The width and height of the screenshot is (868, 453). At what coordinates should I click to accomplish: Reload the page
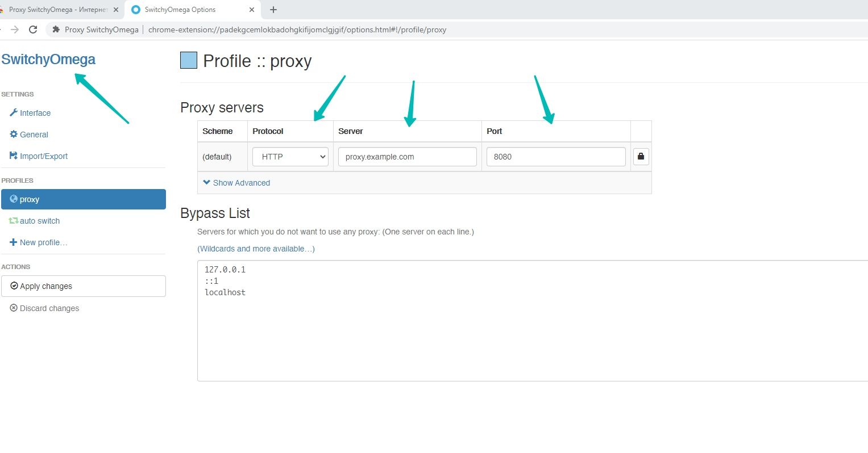tap(33, 30)
